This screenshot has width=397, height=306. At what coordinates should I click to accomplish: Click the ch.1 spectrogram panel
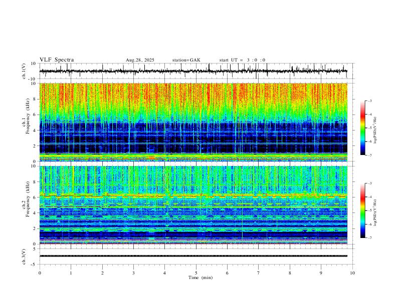(193, 122)
